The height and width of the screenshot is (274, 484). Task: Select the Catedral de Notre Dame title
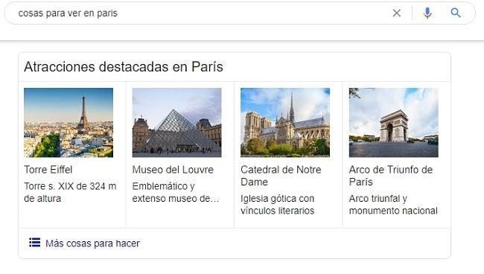pos(281,176)
